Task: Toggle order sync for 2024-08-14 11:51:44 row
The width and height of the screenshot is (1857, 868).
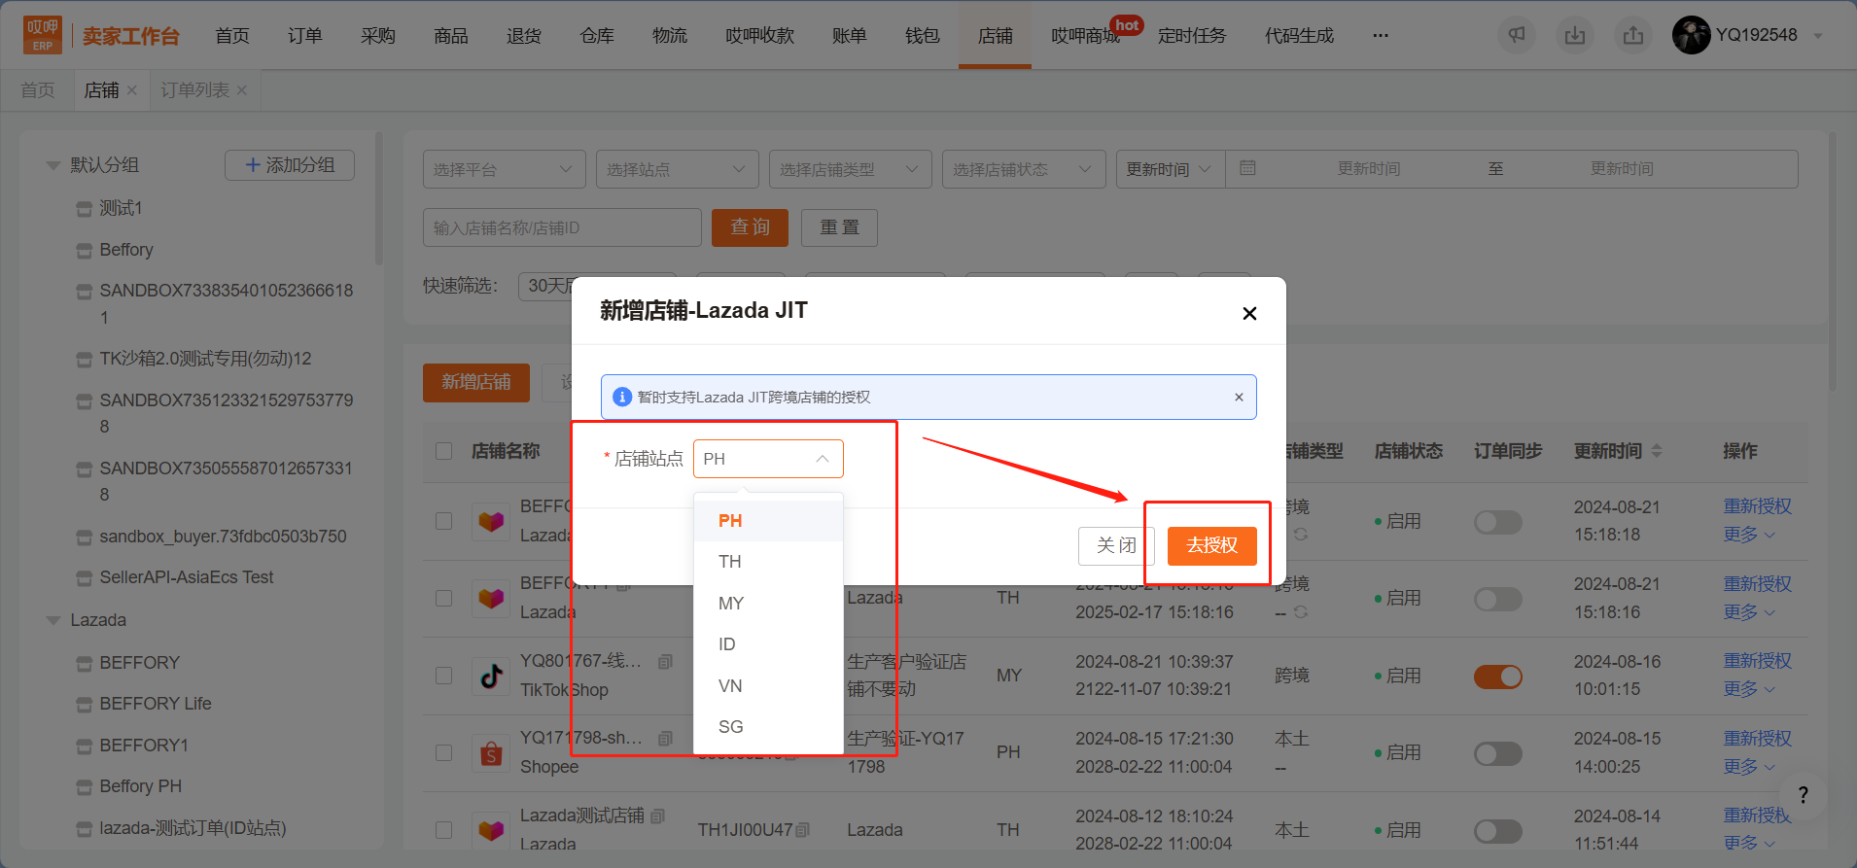Action: click(x=1498, y=831)
